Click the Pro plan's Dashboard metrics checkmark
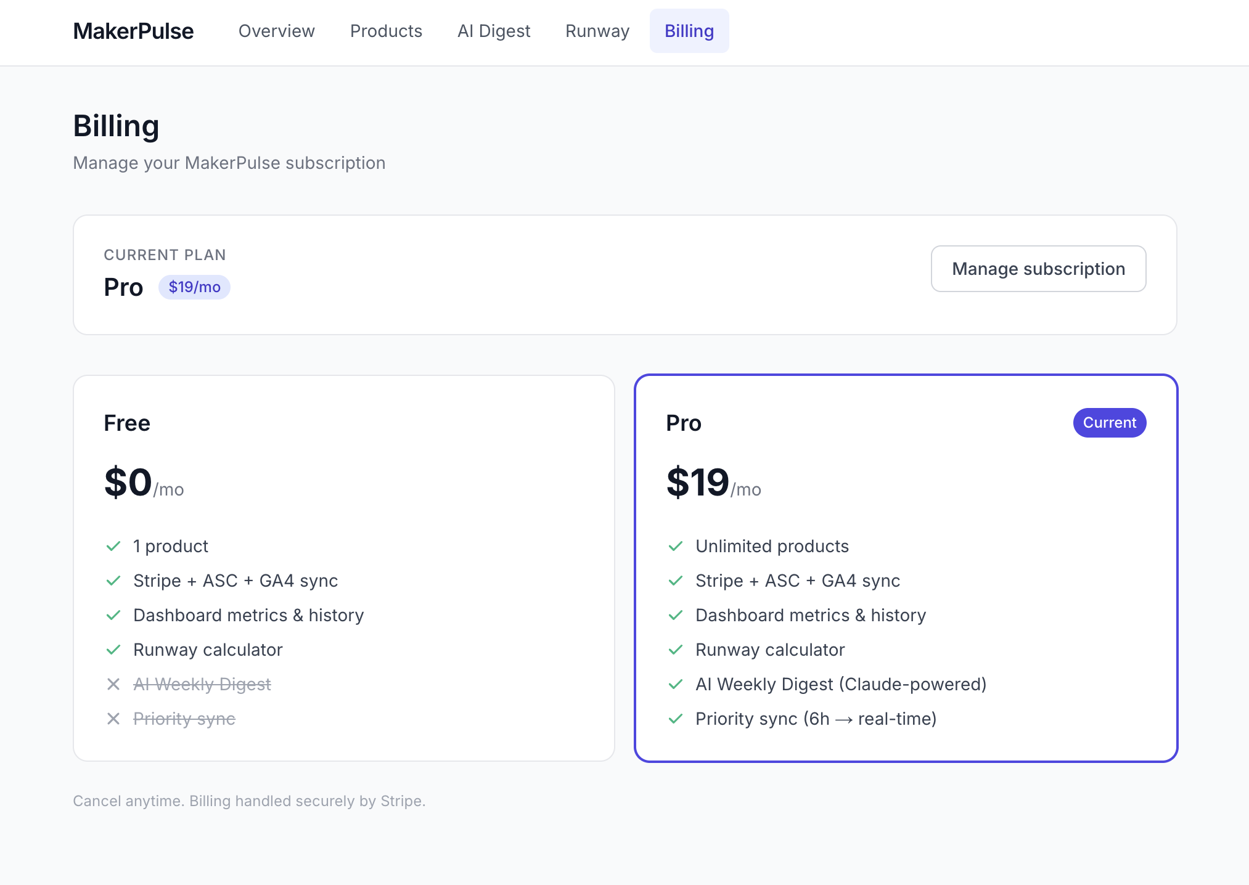1249x885 pixels. 676,616
